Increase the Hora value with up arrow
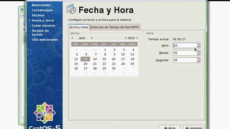This screenshot has width=230, height=129. [x=199, y=44]
